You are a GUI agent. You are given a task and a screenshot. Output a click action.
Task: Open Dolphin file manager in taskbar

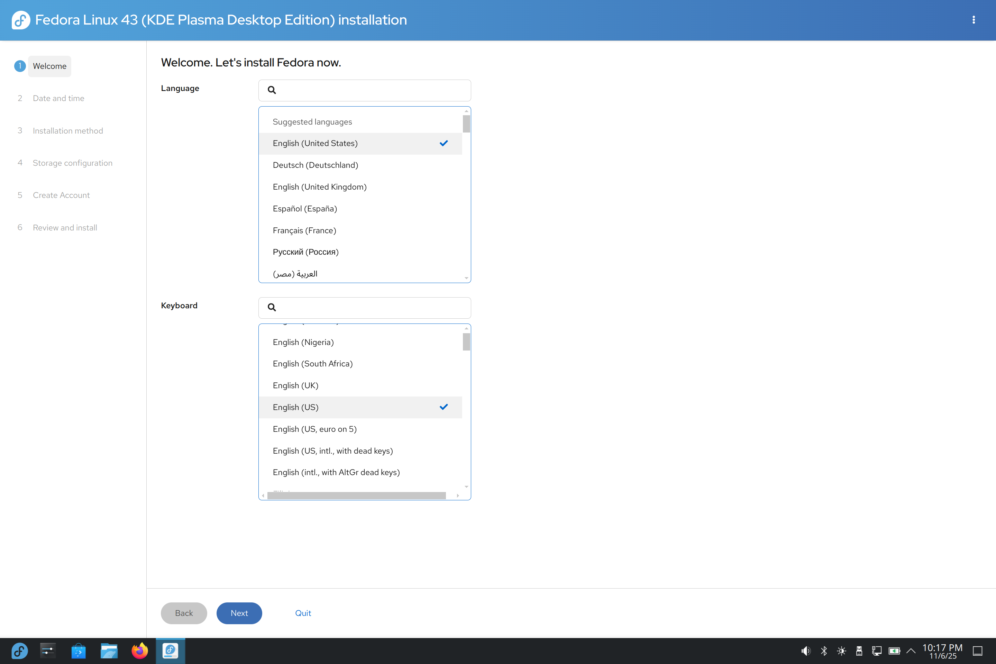pyautogui.click(x=109, y=651)
